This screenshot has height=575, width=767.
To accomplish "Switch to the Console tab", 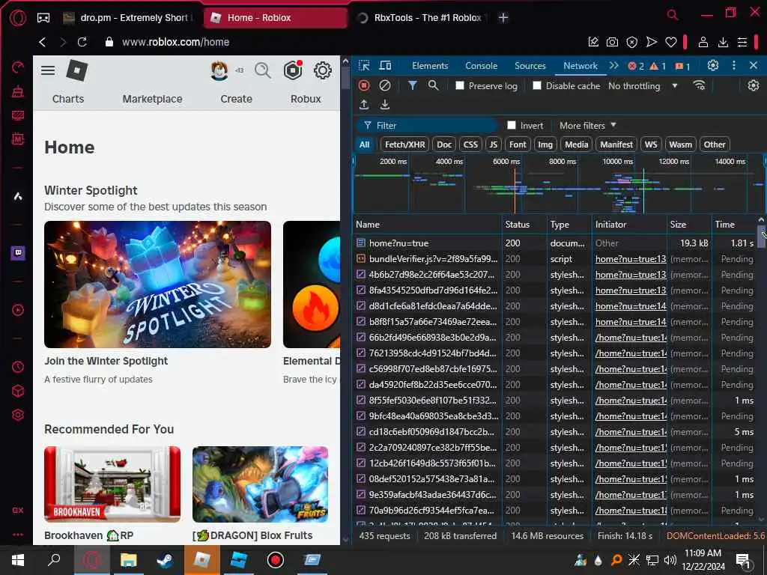I will (x=482, y=66).
